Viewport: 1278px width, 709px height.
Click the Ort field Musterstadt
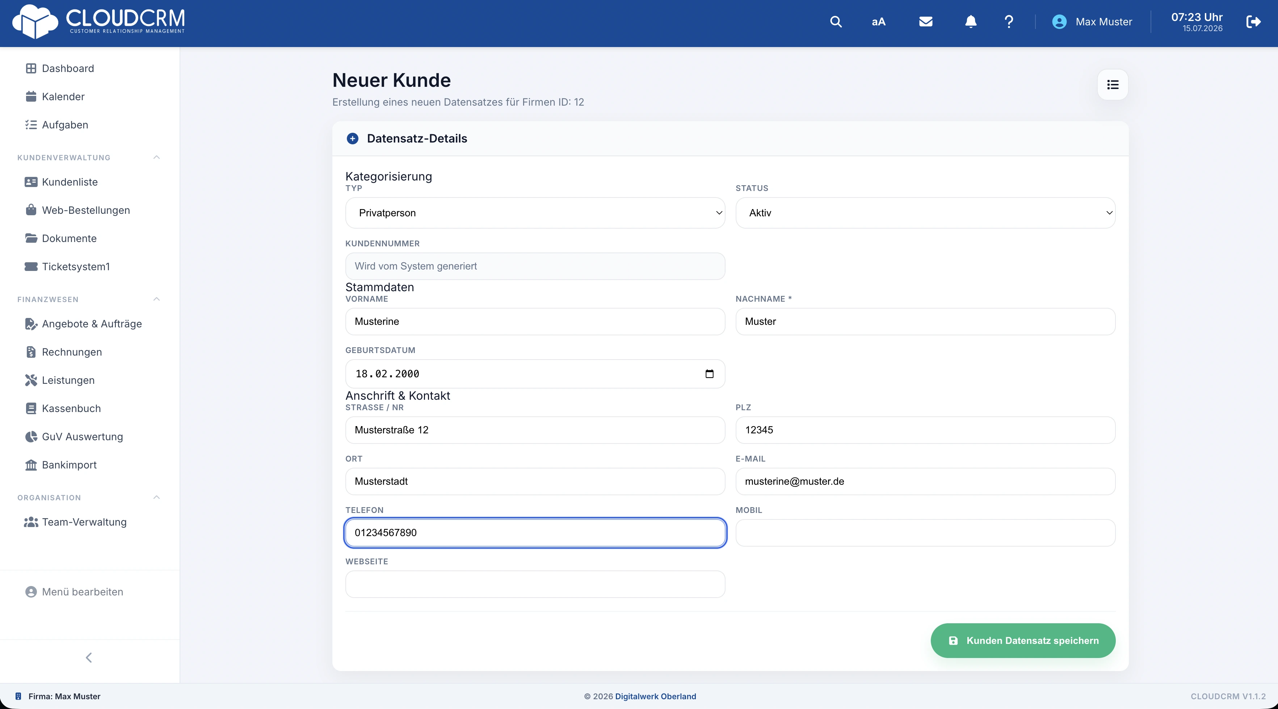(x=535, y=481)
